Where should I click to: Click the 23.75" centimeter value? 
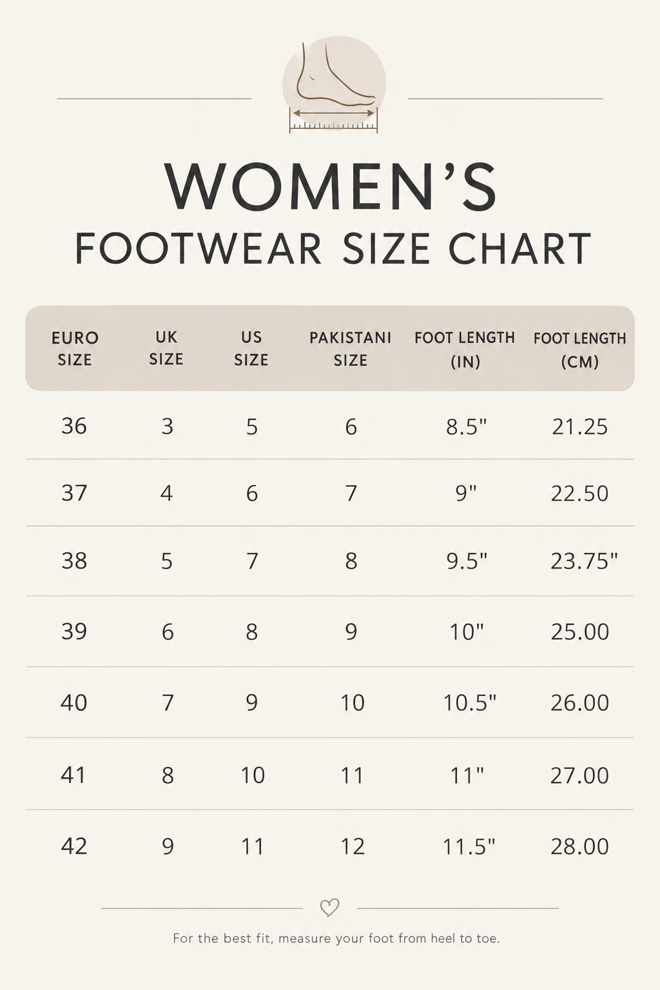pyautogui.click(x=584, y=561)
